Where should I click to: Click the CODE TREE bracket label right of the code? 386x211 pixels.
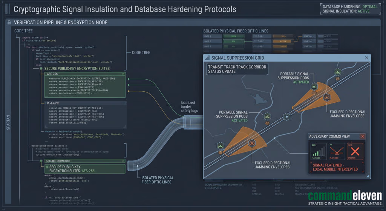(141, 52)
